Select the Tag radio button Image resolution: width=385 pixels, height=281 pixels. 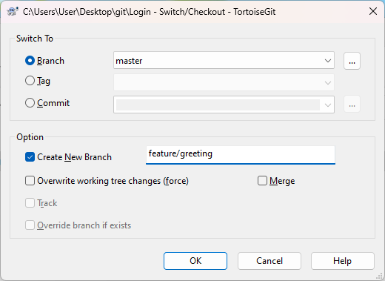tap(30, 81)
